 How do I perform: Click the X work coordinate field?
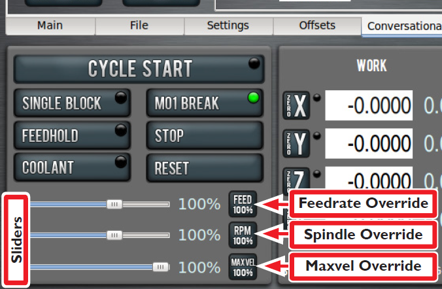point(370,106)
